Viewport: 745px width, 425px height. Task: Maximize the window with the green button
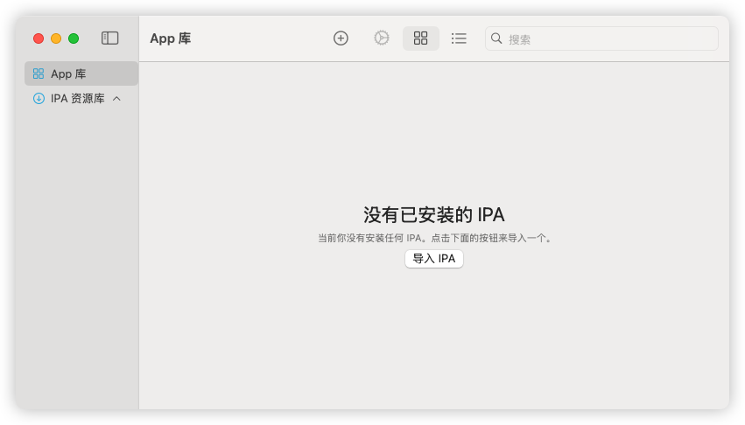pos(74,38)
